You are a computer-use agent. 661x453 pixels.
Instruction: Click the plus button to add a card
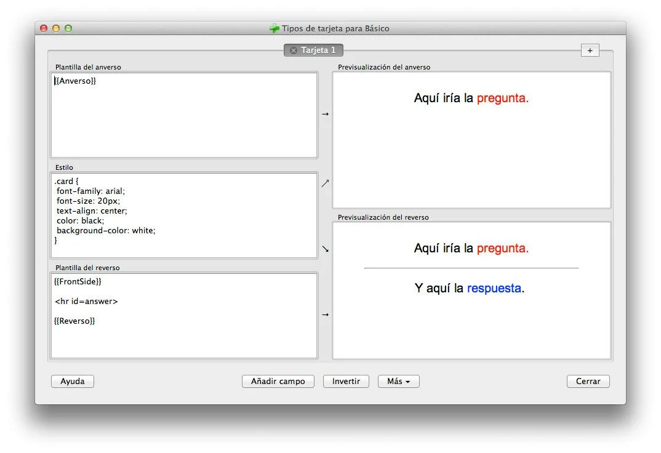coord(590,50)
